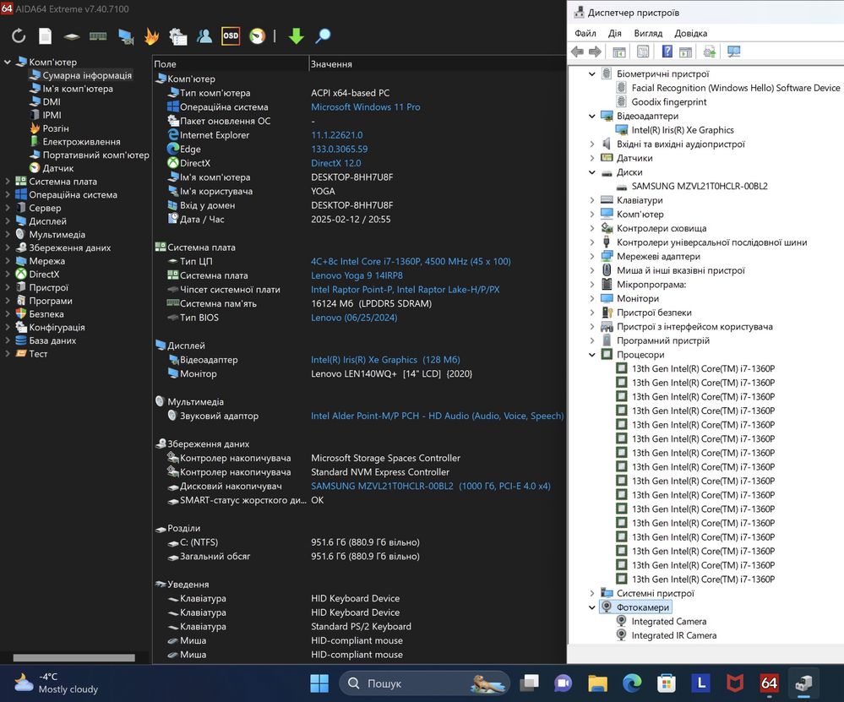The image size is (844, 702).
Task: Open File Explorer from the taskbar
Action: (597, 683)
